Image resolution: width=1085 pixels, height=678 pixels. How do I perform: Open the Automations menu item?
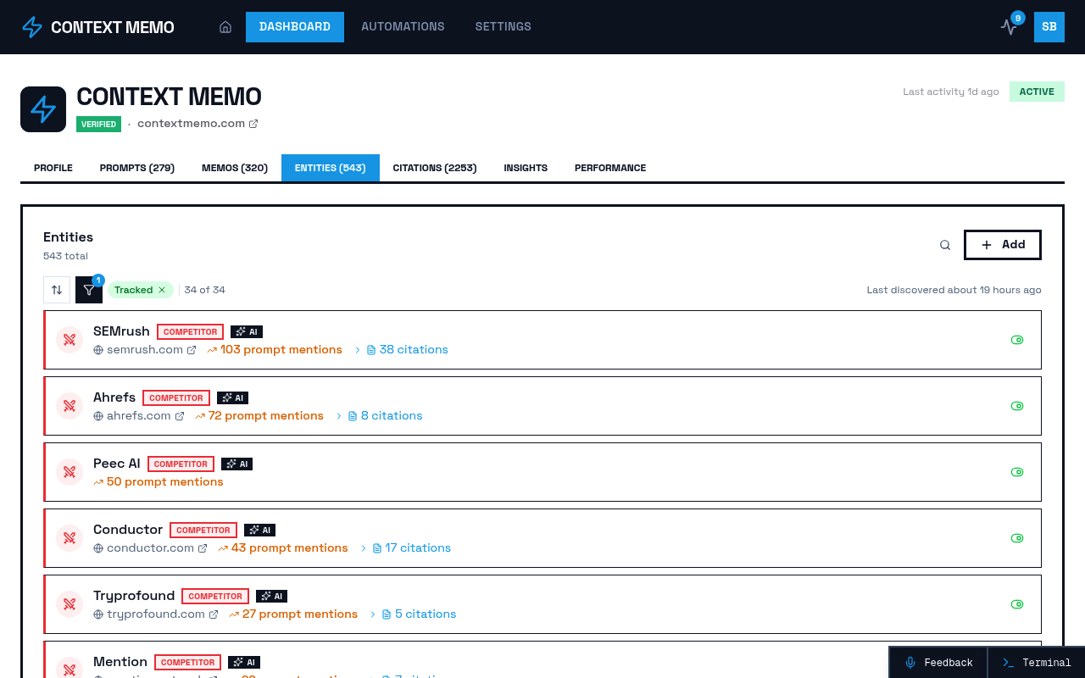pos(403,26)
